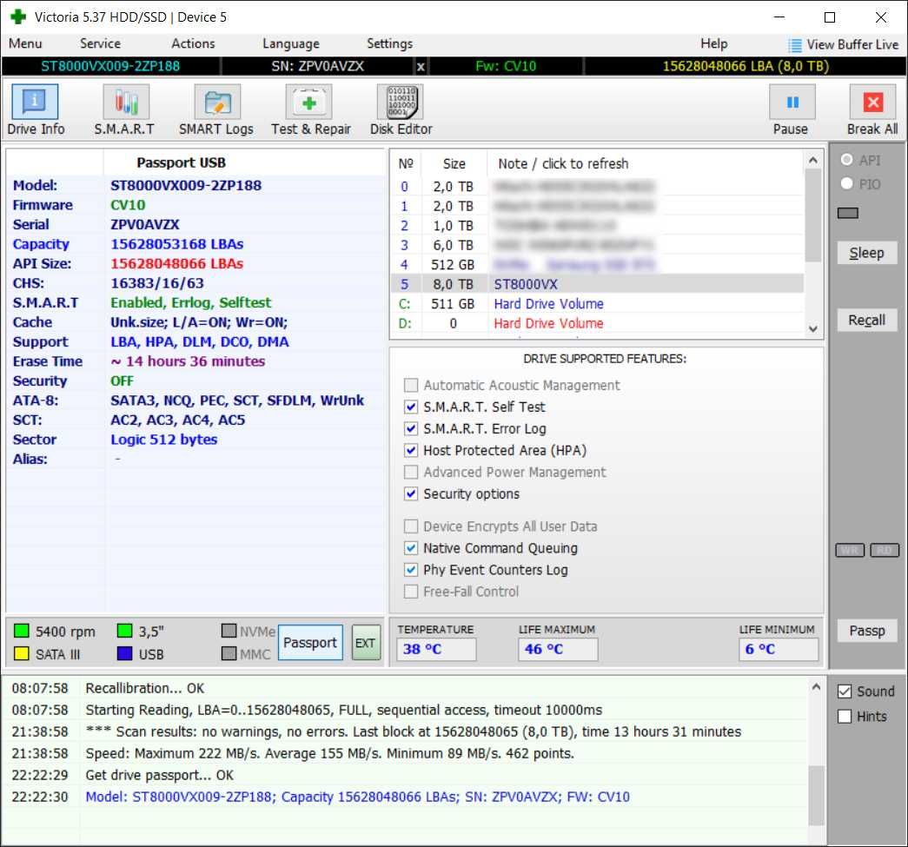Click the grey MMC indicator
Viewport: 908px width, 847px height.
pos(229,653)
